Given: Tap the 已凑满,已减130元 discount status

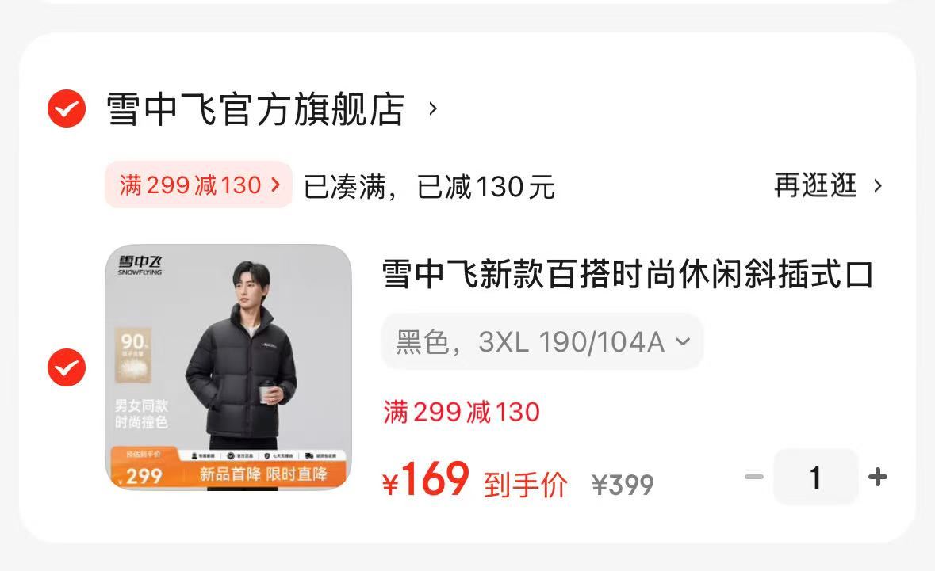Looking at the screenshot, I should coord(429,187).
